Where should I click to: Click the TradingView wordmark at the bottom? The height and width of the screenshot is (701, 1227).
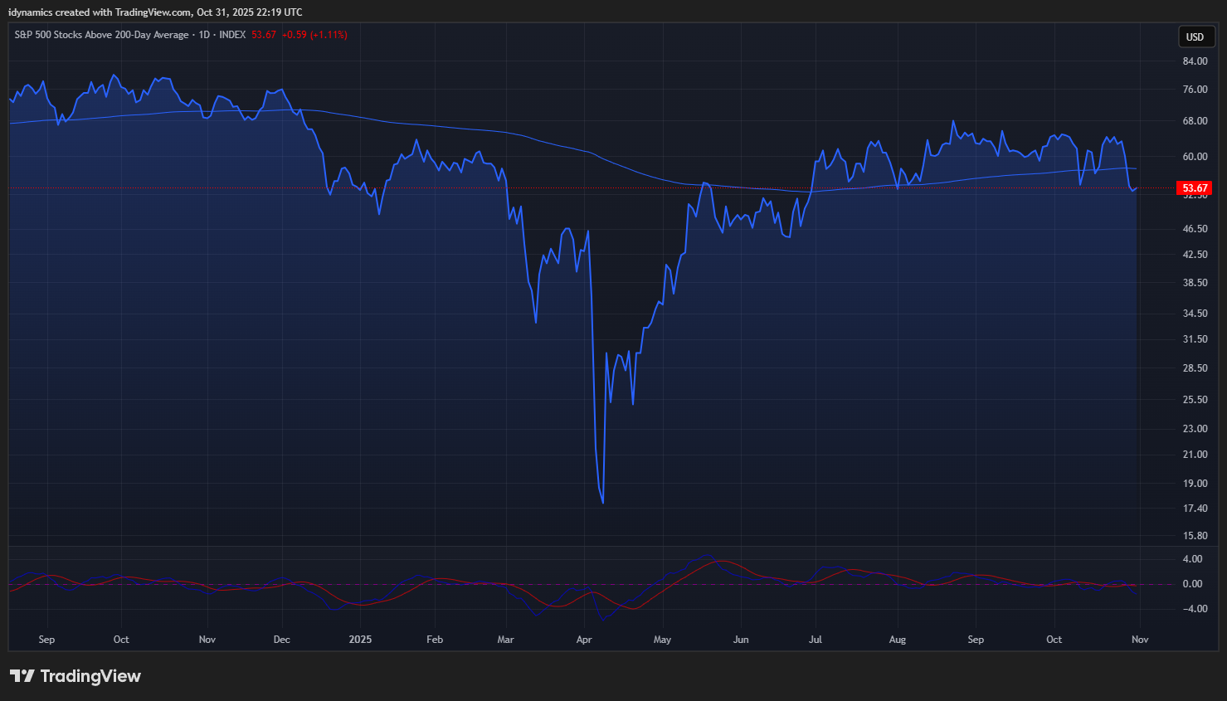click(90, 676)
